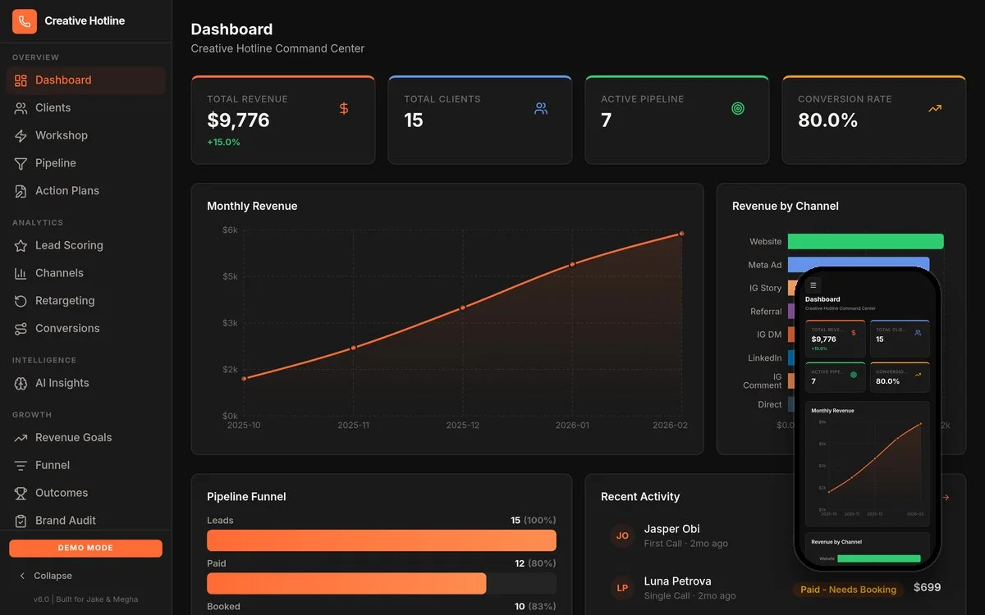Image resolution: width=985 pixels, height=615 pixels.
Task: Navigate to Lead Scoring
Action: click(x=86, y=245)
